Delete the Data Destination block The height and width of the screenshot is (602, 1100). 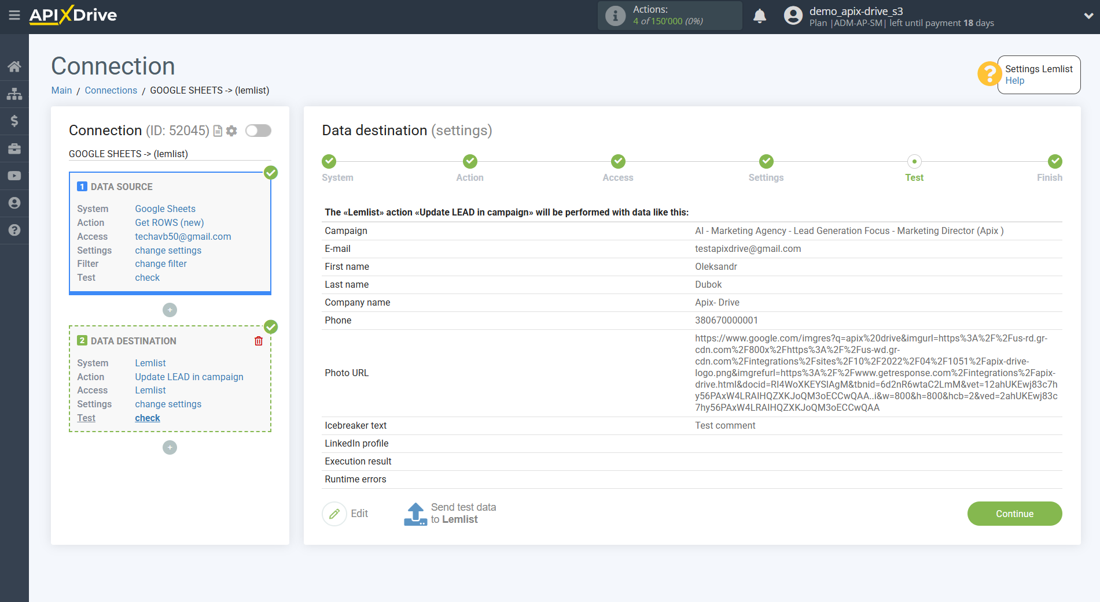coord(259,341)
